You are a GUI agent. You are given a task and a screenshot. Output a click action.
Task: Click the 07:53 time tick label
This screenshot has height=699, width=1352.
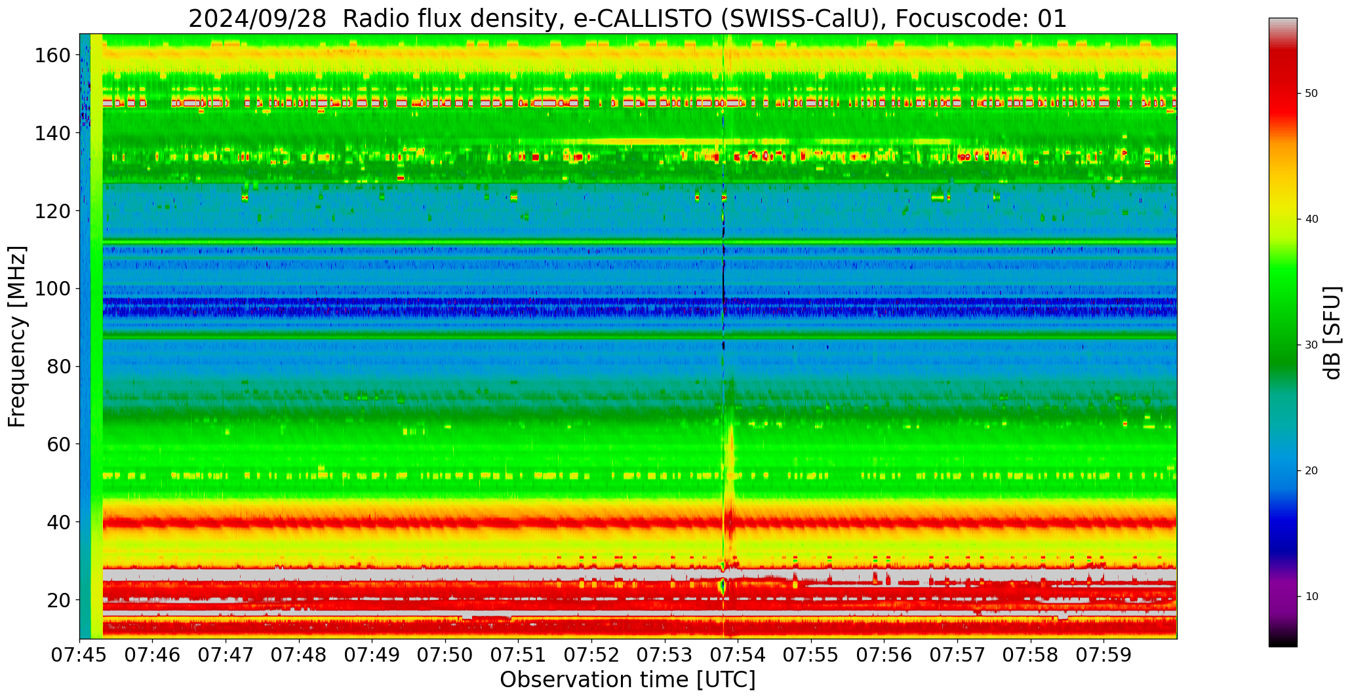665,654
